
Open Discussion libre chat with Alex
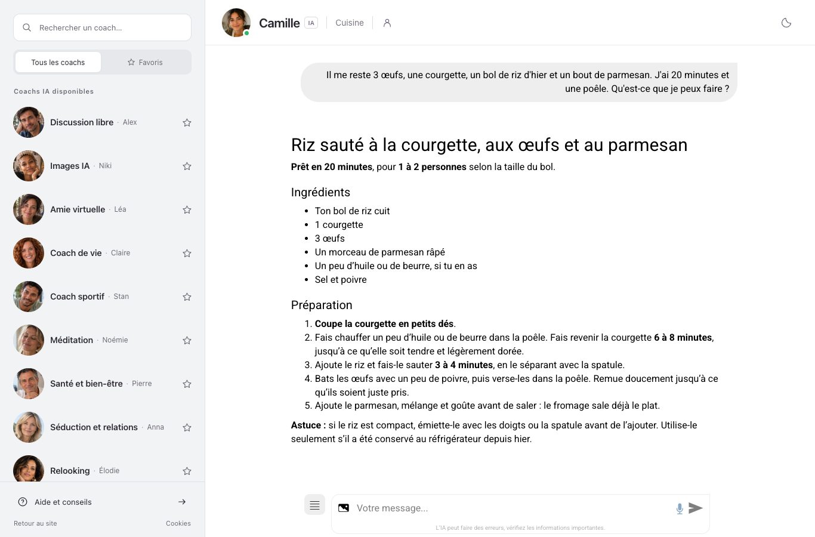[x=103, y=122]
